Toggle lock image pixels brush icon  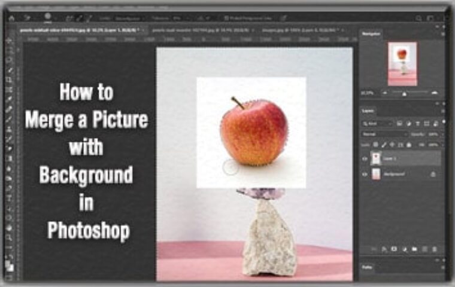[384, 145]
